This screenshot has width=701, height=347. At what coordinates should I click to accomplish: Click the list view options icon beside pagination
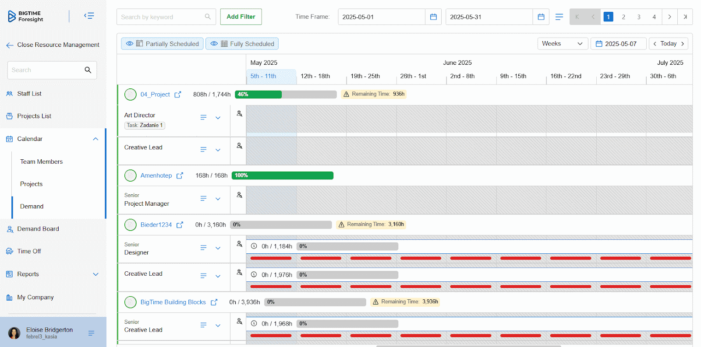coord(559,17)
